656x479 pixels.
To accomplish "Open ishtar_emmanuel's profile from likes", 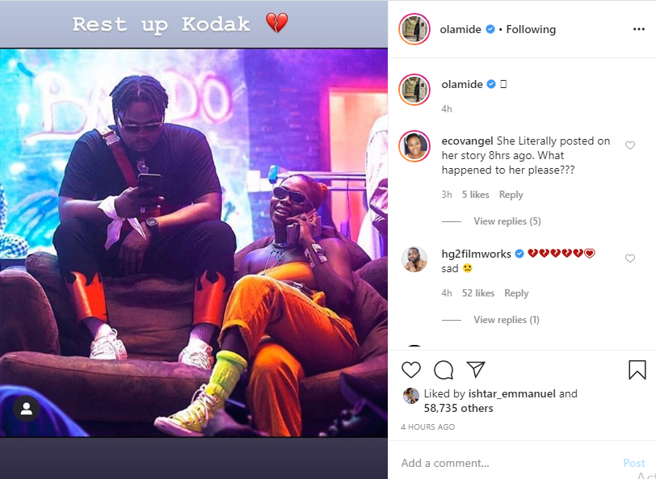I will [511, 394].
